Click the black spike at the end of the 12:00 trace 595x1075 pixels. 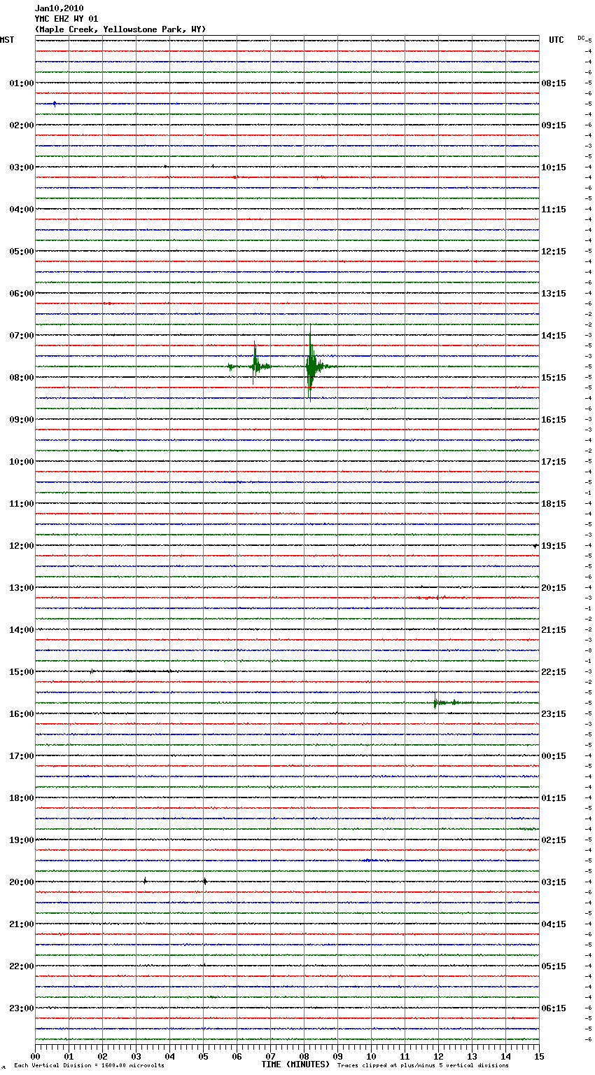[535, 545]
